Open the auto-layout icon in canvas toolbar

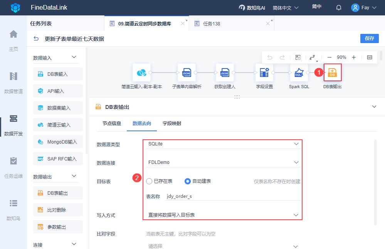(x=313, y=58)
